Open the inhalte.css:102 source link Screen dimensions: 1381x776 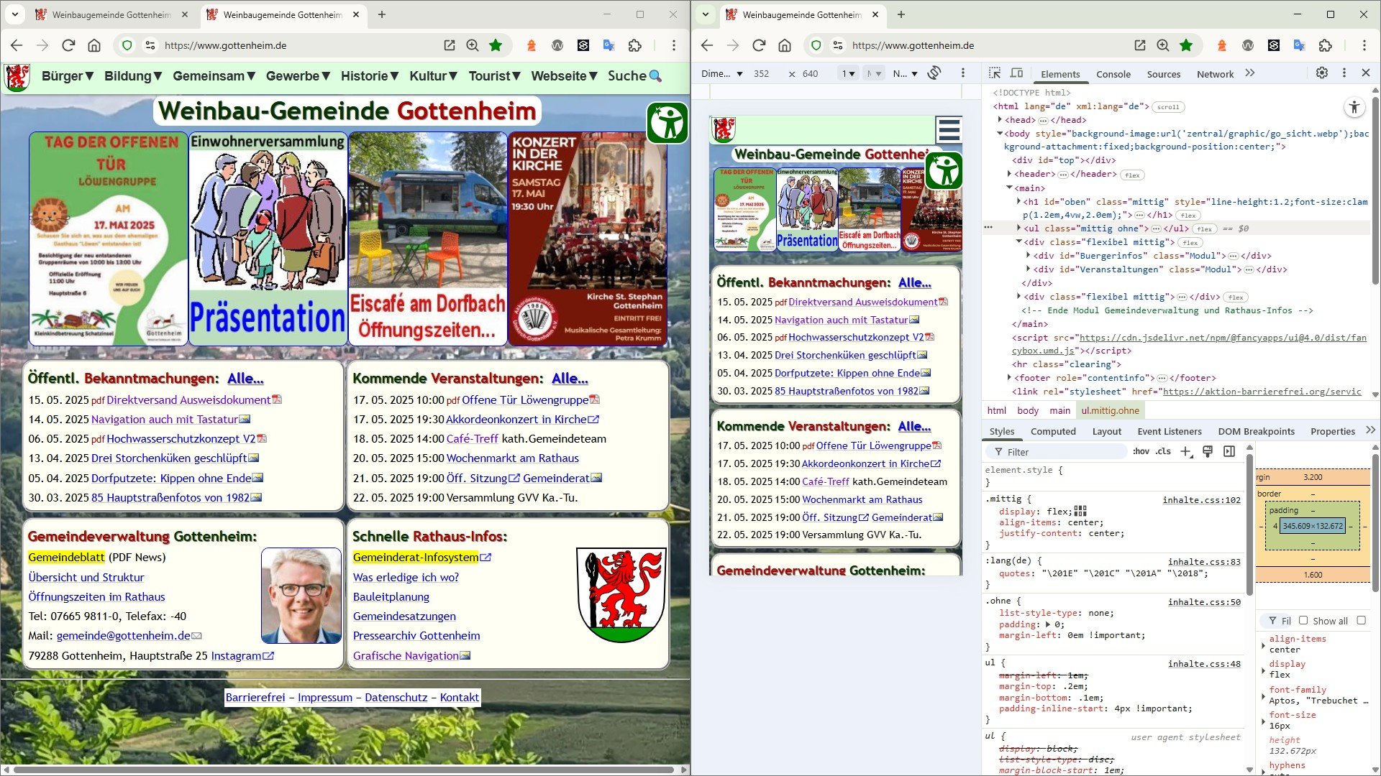click(x=1201, y=500)
